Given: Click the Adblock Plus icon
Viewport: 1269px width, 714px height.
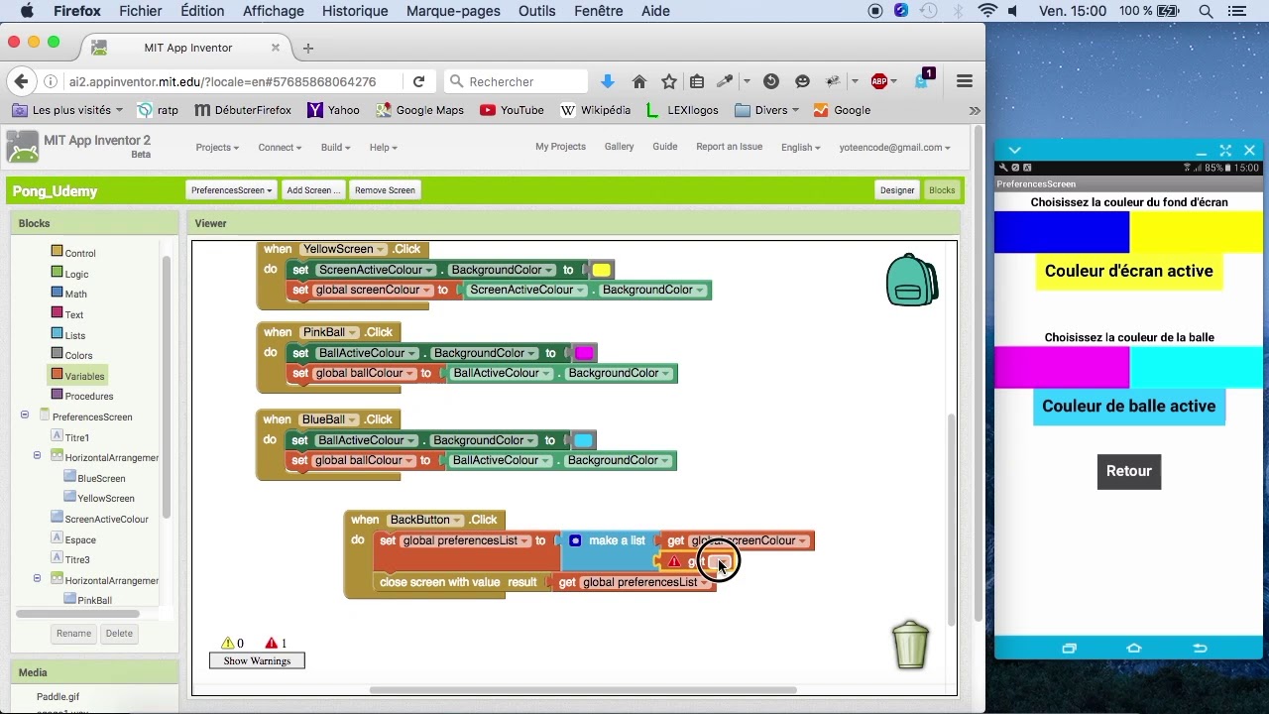Looking at the screenshot, I should click(x=879, y=81).
